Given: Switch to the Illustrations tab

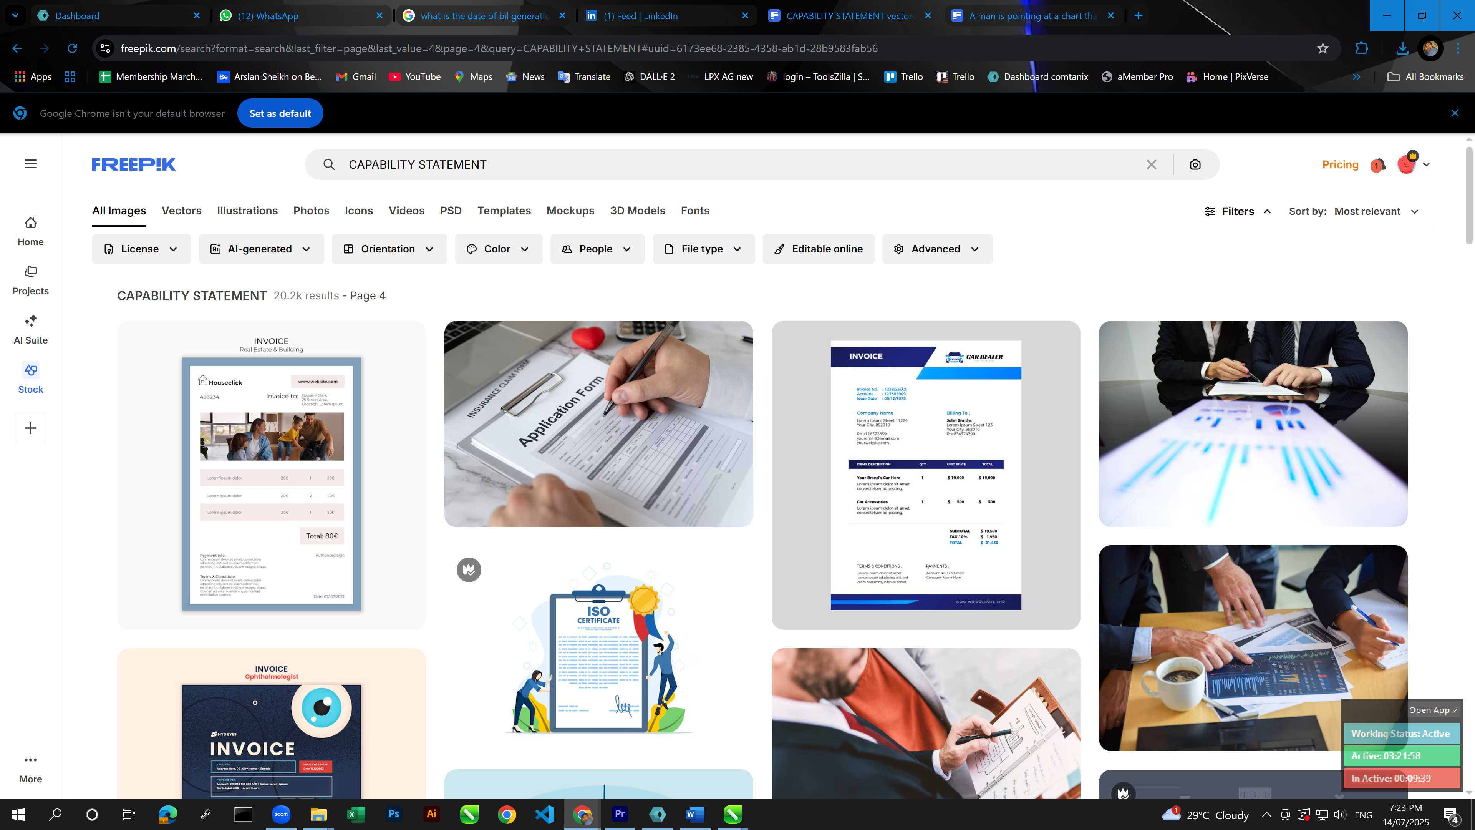Looking at the screenshot, I should [247, 211].
